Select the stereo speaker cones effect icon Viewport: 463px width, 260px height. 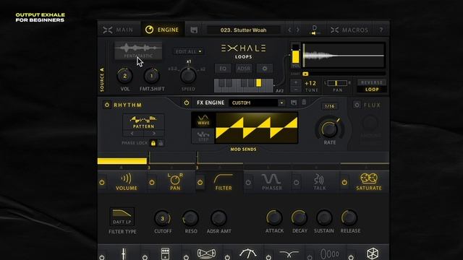(206, 253)
